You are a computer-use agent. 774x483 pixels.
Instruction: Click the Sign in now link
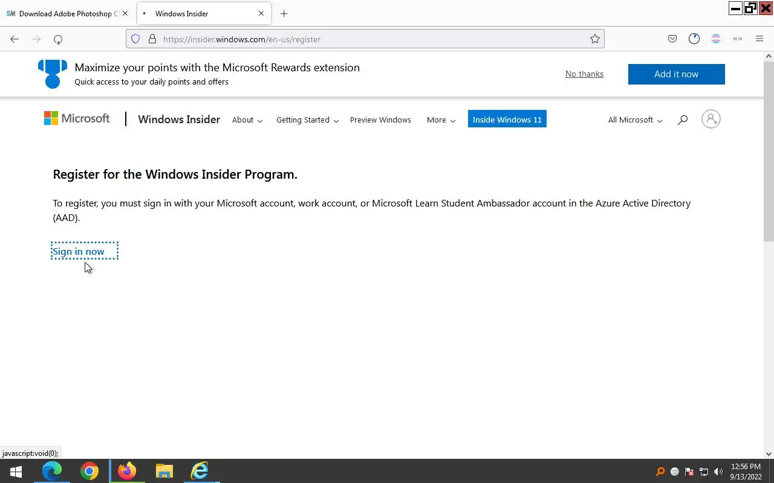click(x=79, y=251)
